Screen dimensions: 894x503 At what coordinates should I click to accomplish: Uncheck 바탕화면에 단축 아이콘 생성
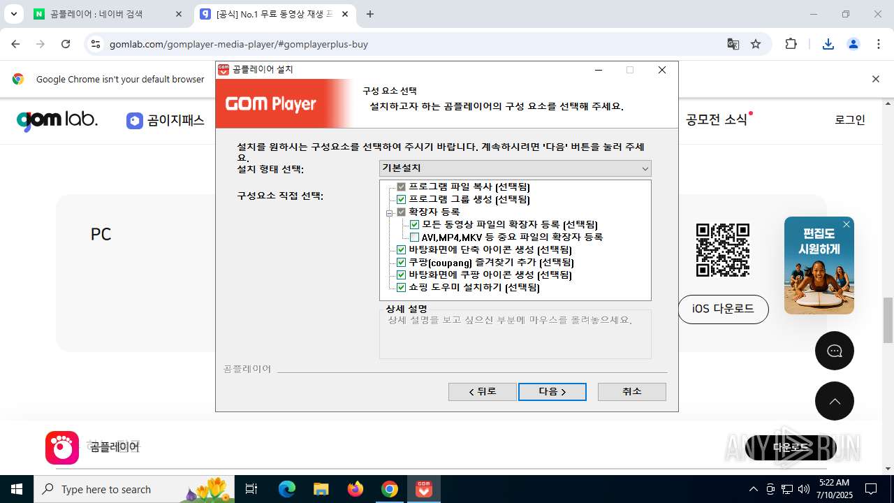pos(401,250)
